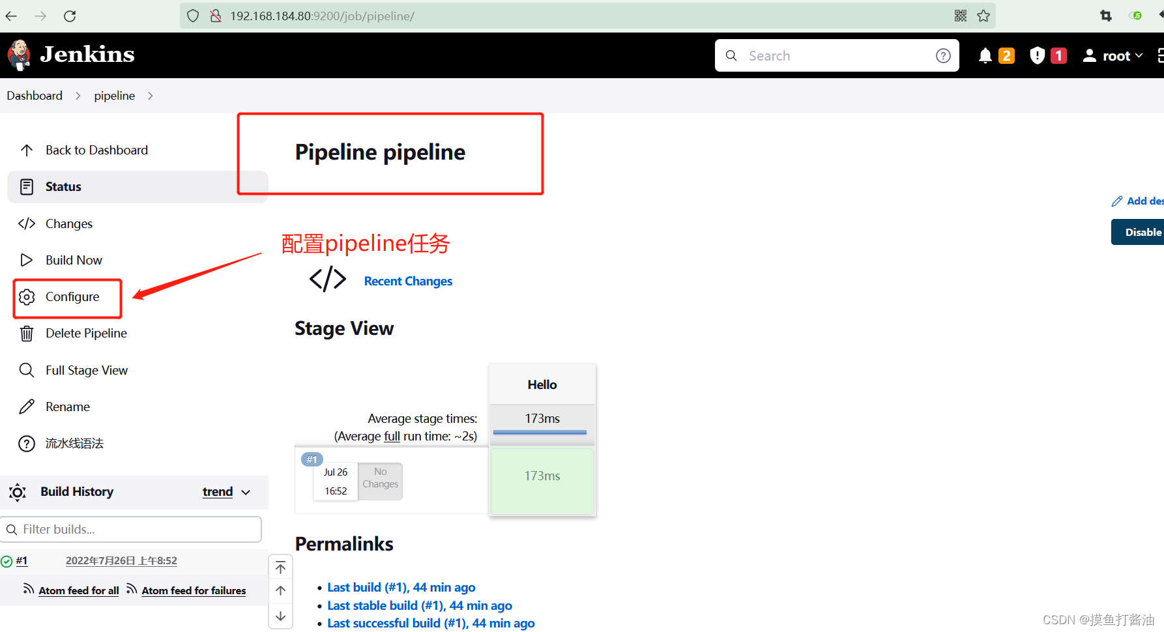
Task: Open the security warnings shield icon
Action: pos(1037,56)
